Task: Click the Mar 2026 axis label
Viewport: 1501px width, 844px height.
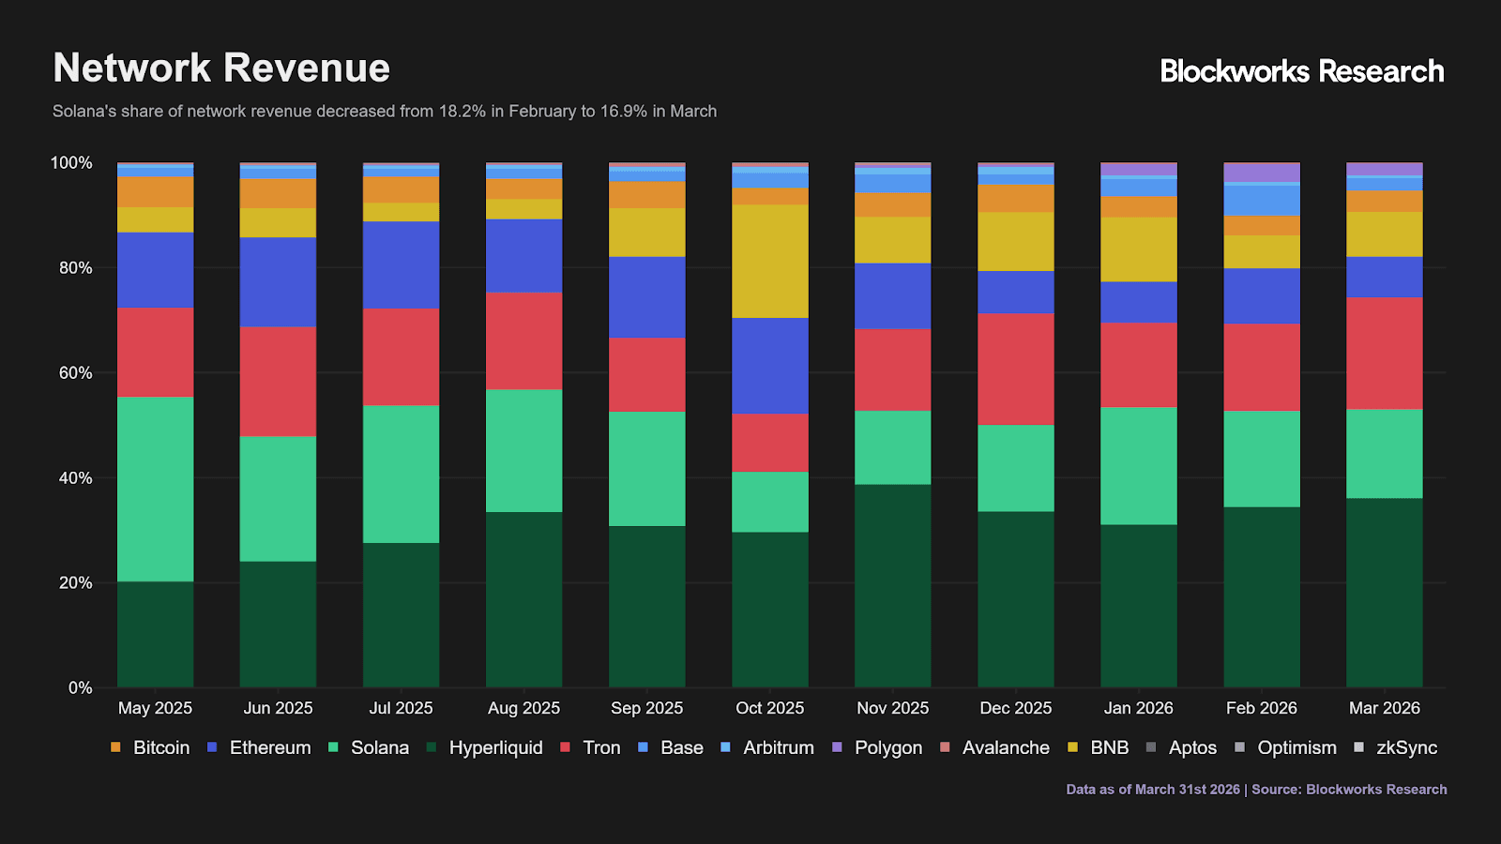Action: 1383,707
